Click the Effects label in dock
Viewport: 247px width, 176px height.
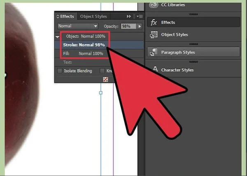(x=168, y=23)
